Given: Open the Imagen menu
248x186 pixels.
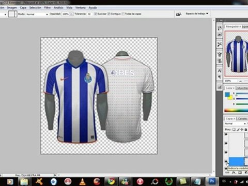Looking at the screenshot, I should pyautogui.click(x=12, y=8).
